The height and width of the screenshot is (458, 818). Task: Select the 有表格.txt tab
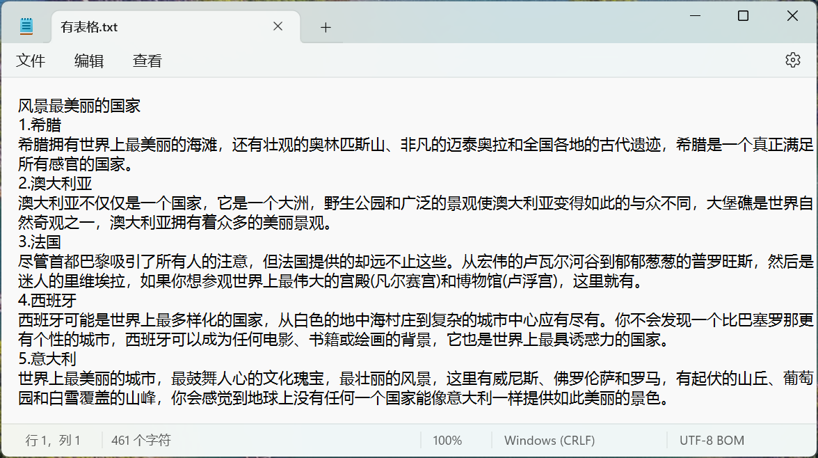point(176,26)
